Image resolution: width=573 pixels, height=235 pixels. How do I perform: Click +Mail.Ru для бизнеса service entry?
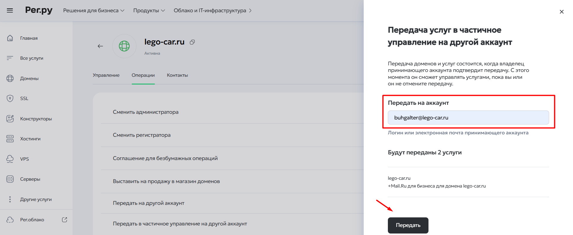[437, 186]
